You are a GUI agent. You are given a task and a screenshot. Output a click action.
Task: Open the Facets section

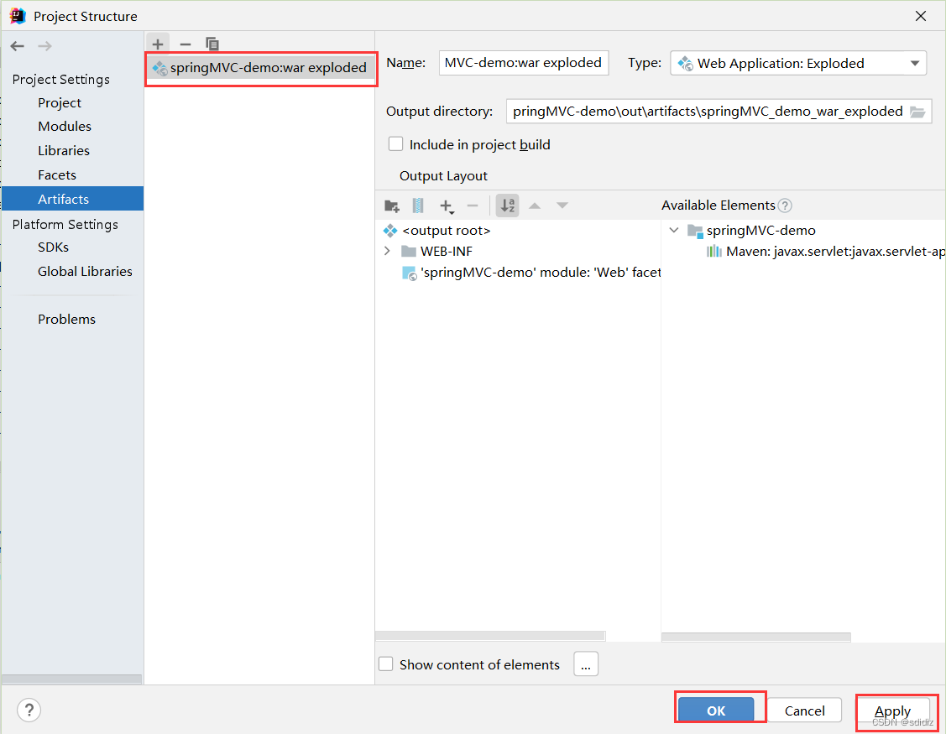point(57,175)
